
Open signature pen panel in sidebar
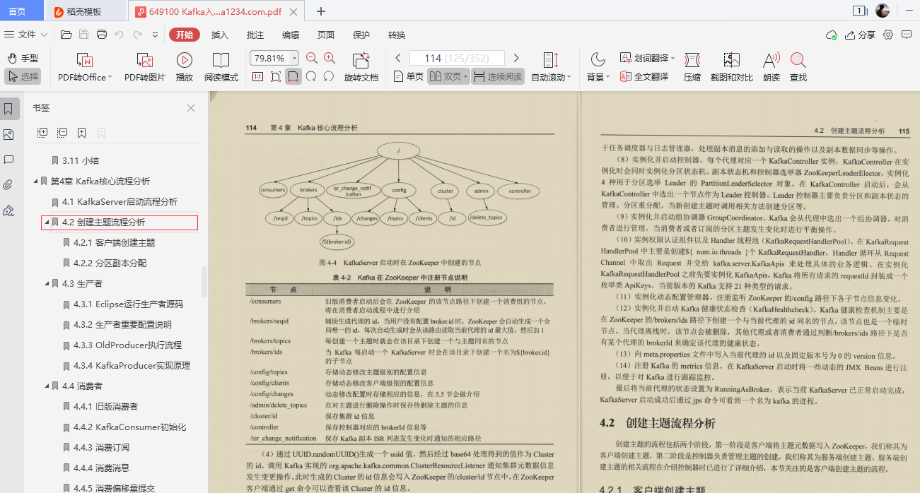[8, 210]
